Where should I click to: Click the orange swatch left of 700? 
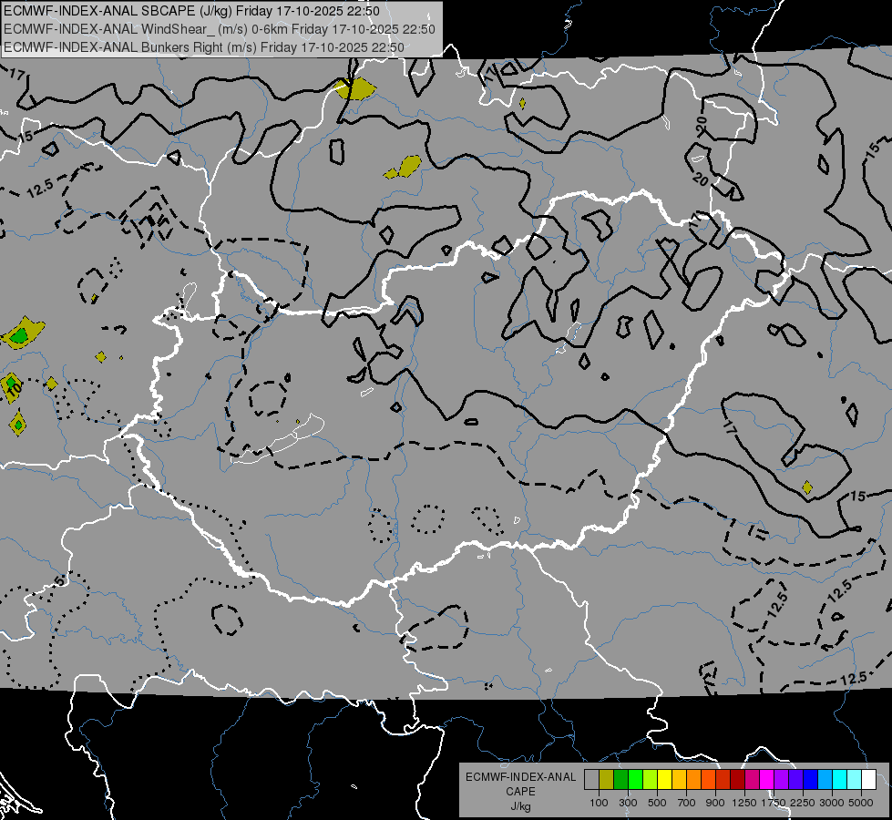(693, 780)
